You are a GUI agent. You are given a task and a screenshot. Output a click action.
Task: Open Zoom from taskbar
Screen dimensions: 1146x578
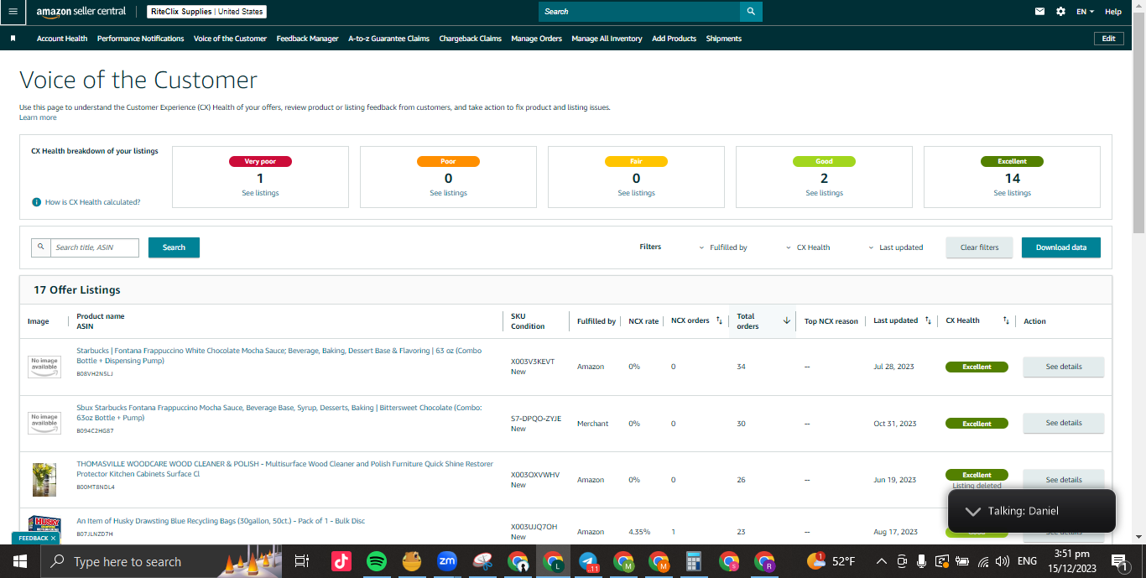(446, 561)
